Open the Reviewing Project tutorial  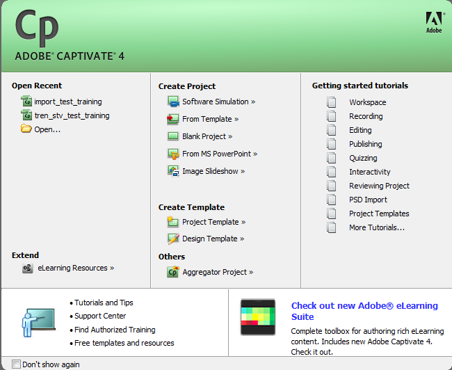click(x=379, y=186)
